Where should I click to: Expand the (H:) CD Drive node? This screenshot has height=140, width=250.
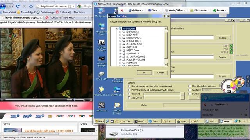120,50
